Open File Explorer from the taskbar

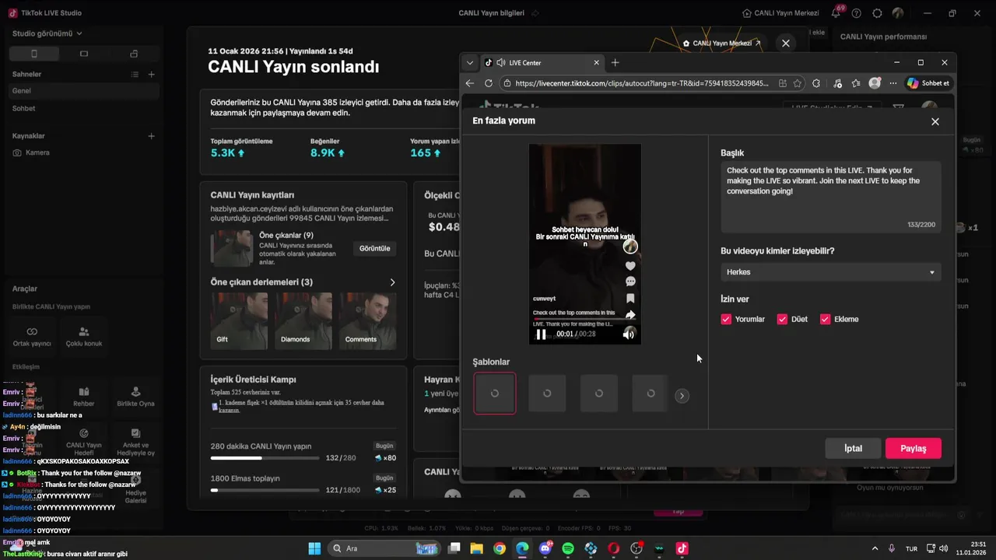click(477, 548)
